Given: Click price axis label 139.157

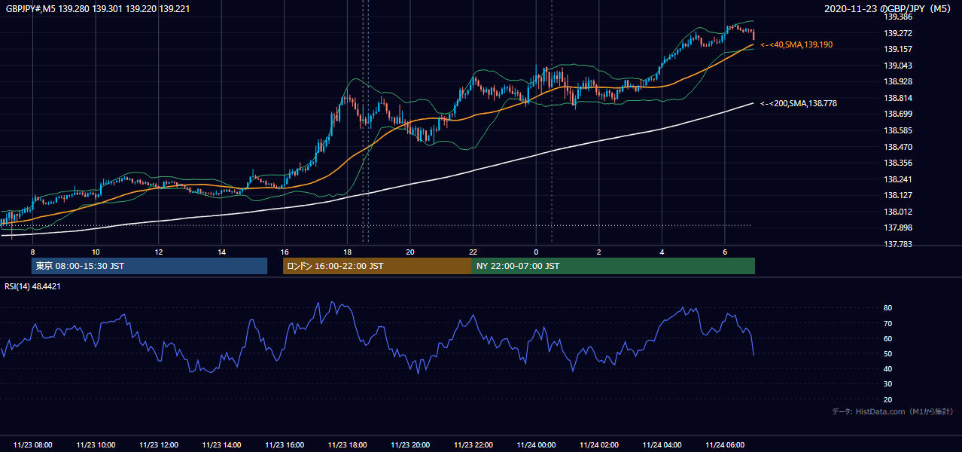Looking at the screenshot, I should [x=898, y=49].
